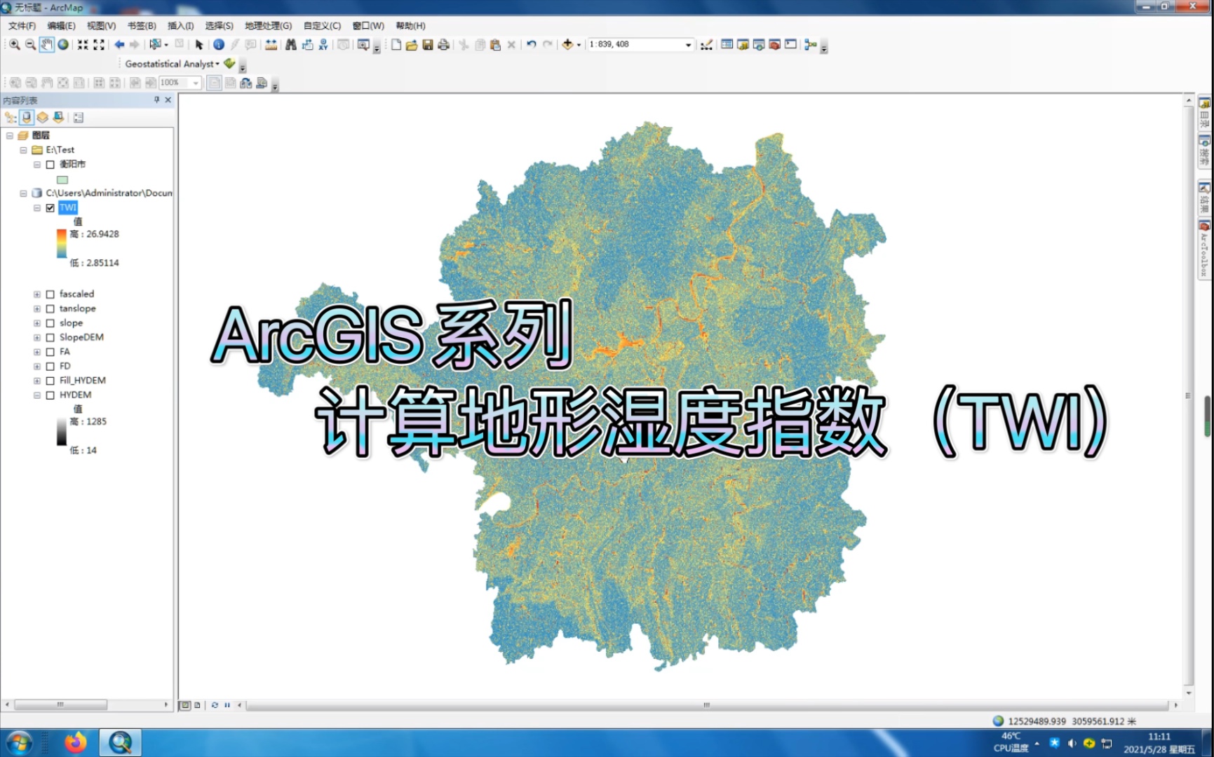Check the FA layer checkbox
Viewport: 1214px width, 757px height.
pos(50,352)
